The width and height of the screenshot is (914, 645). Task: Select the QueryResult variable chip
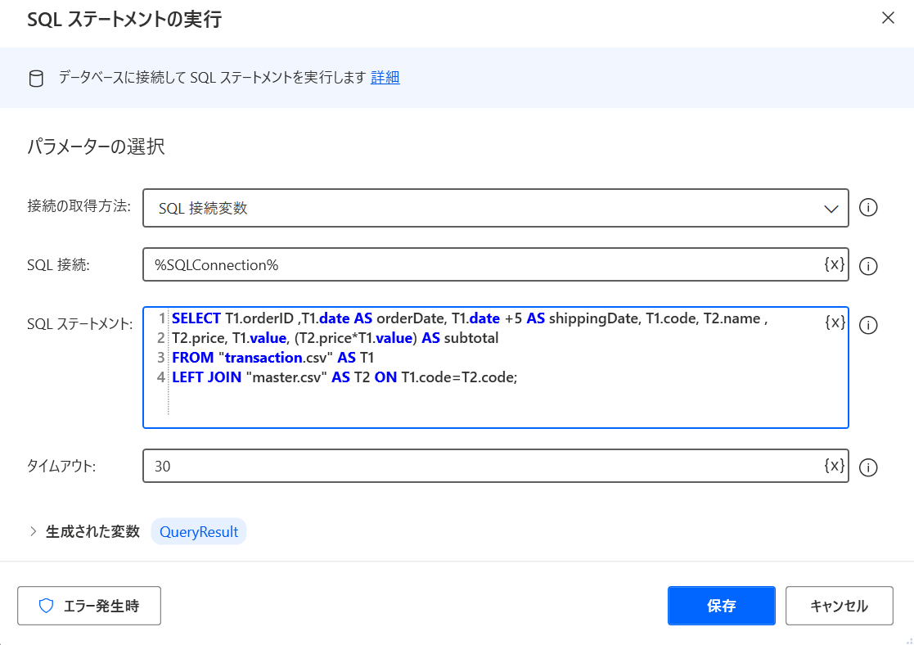point(199,531)
